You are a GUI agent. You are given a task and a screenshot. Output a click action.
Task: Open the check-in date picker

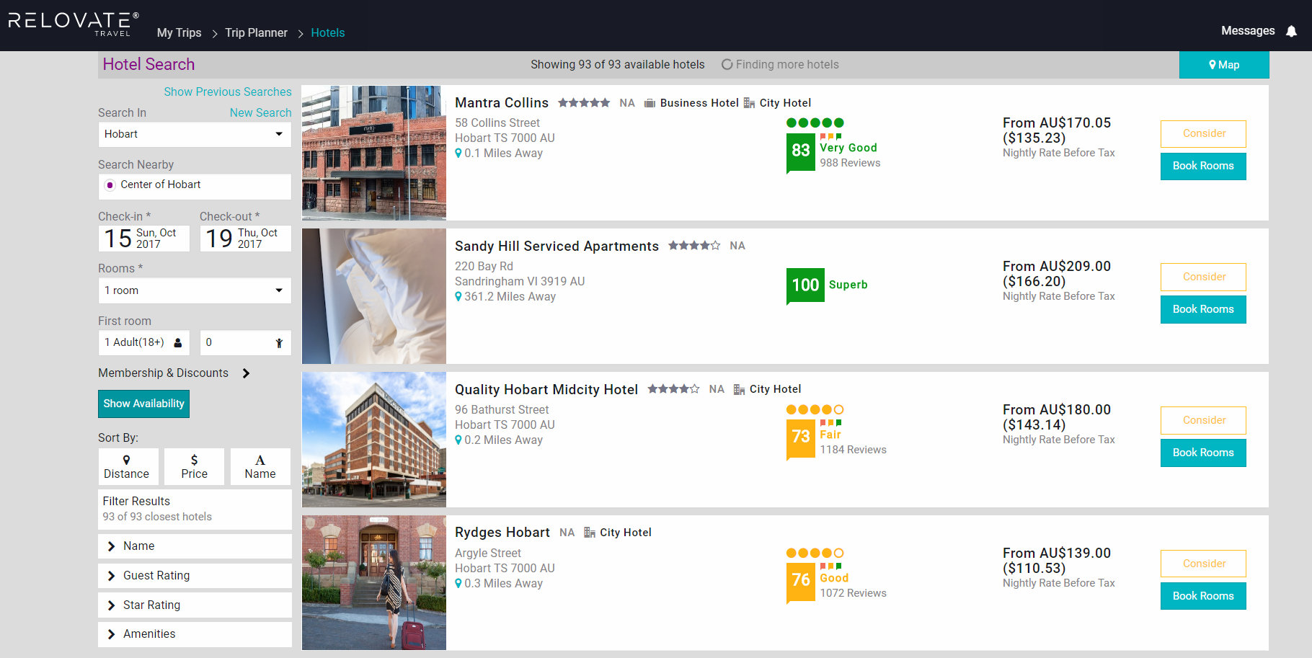(x=143, y=239)
